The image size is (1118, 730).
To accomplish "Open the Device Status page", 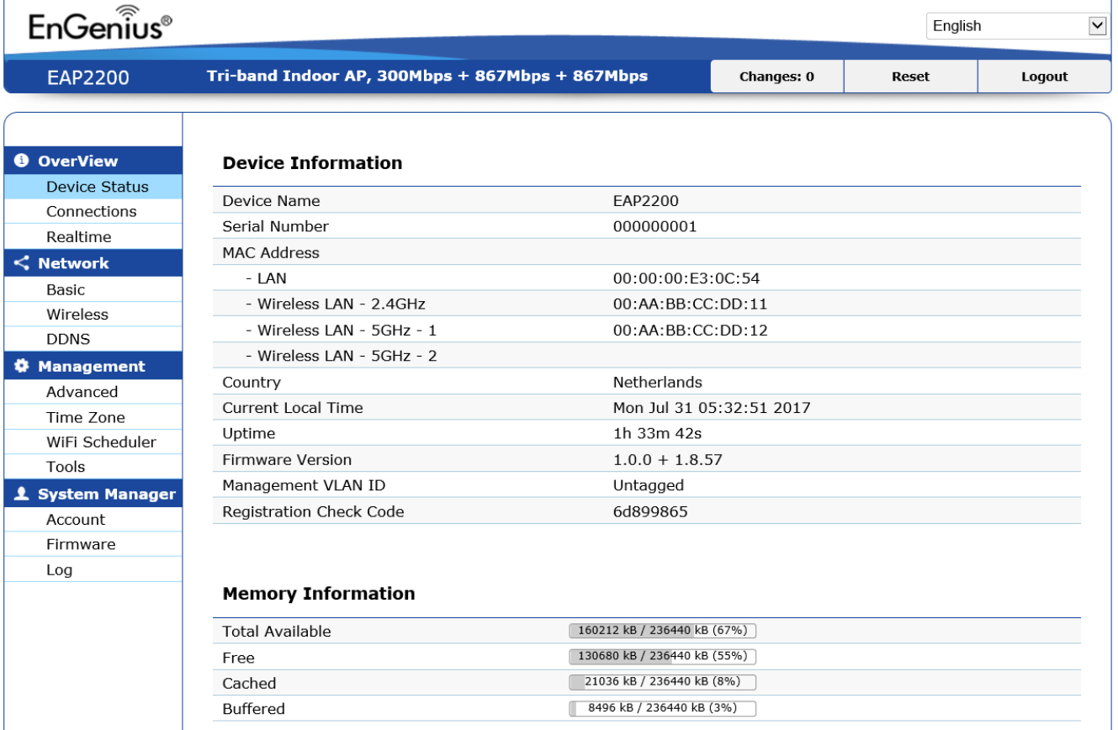I will [93, 187].
